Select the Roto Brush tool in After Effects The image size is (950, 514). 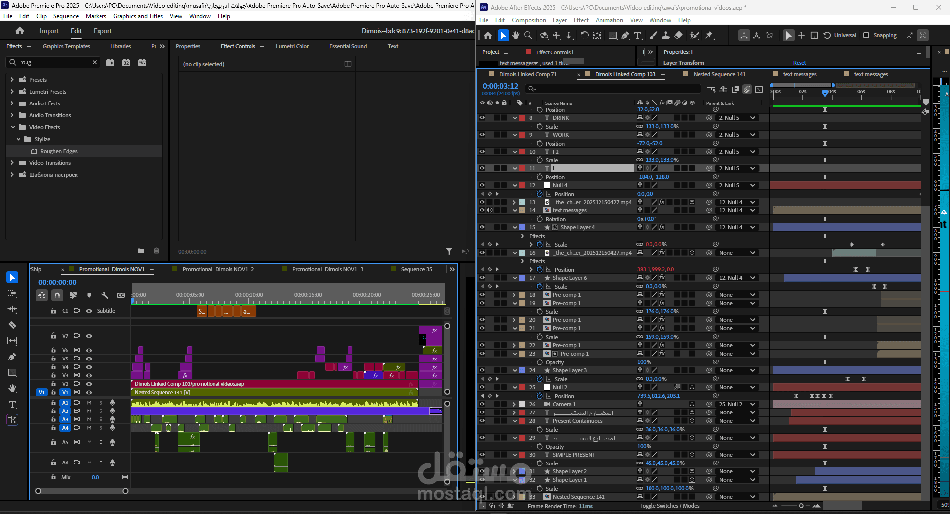(x=694, y=35)
